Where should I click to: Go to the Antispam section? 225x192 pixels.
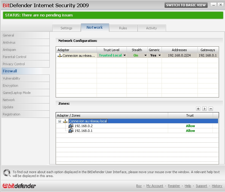tap(25, 50)
